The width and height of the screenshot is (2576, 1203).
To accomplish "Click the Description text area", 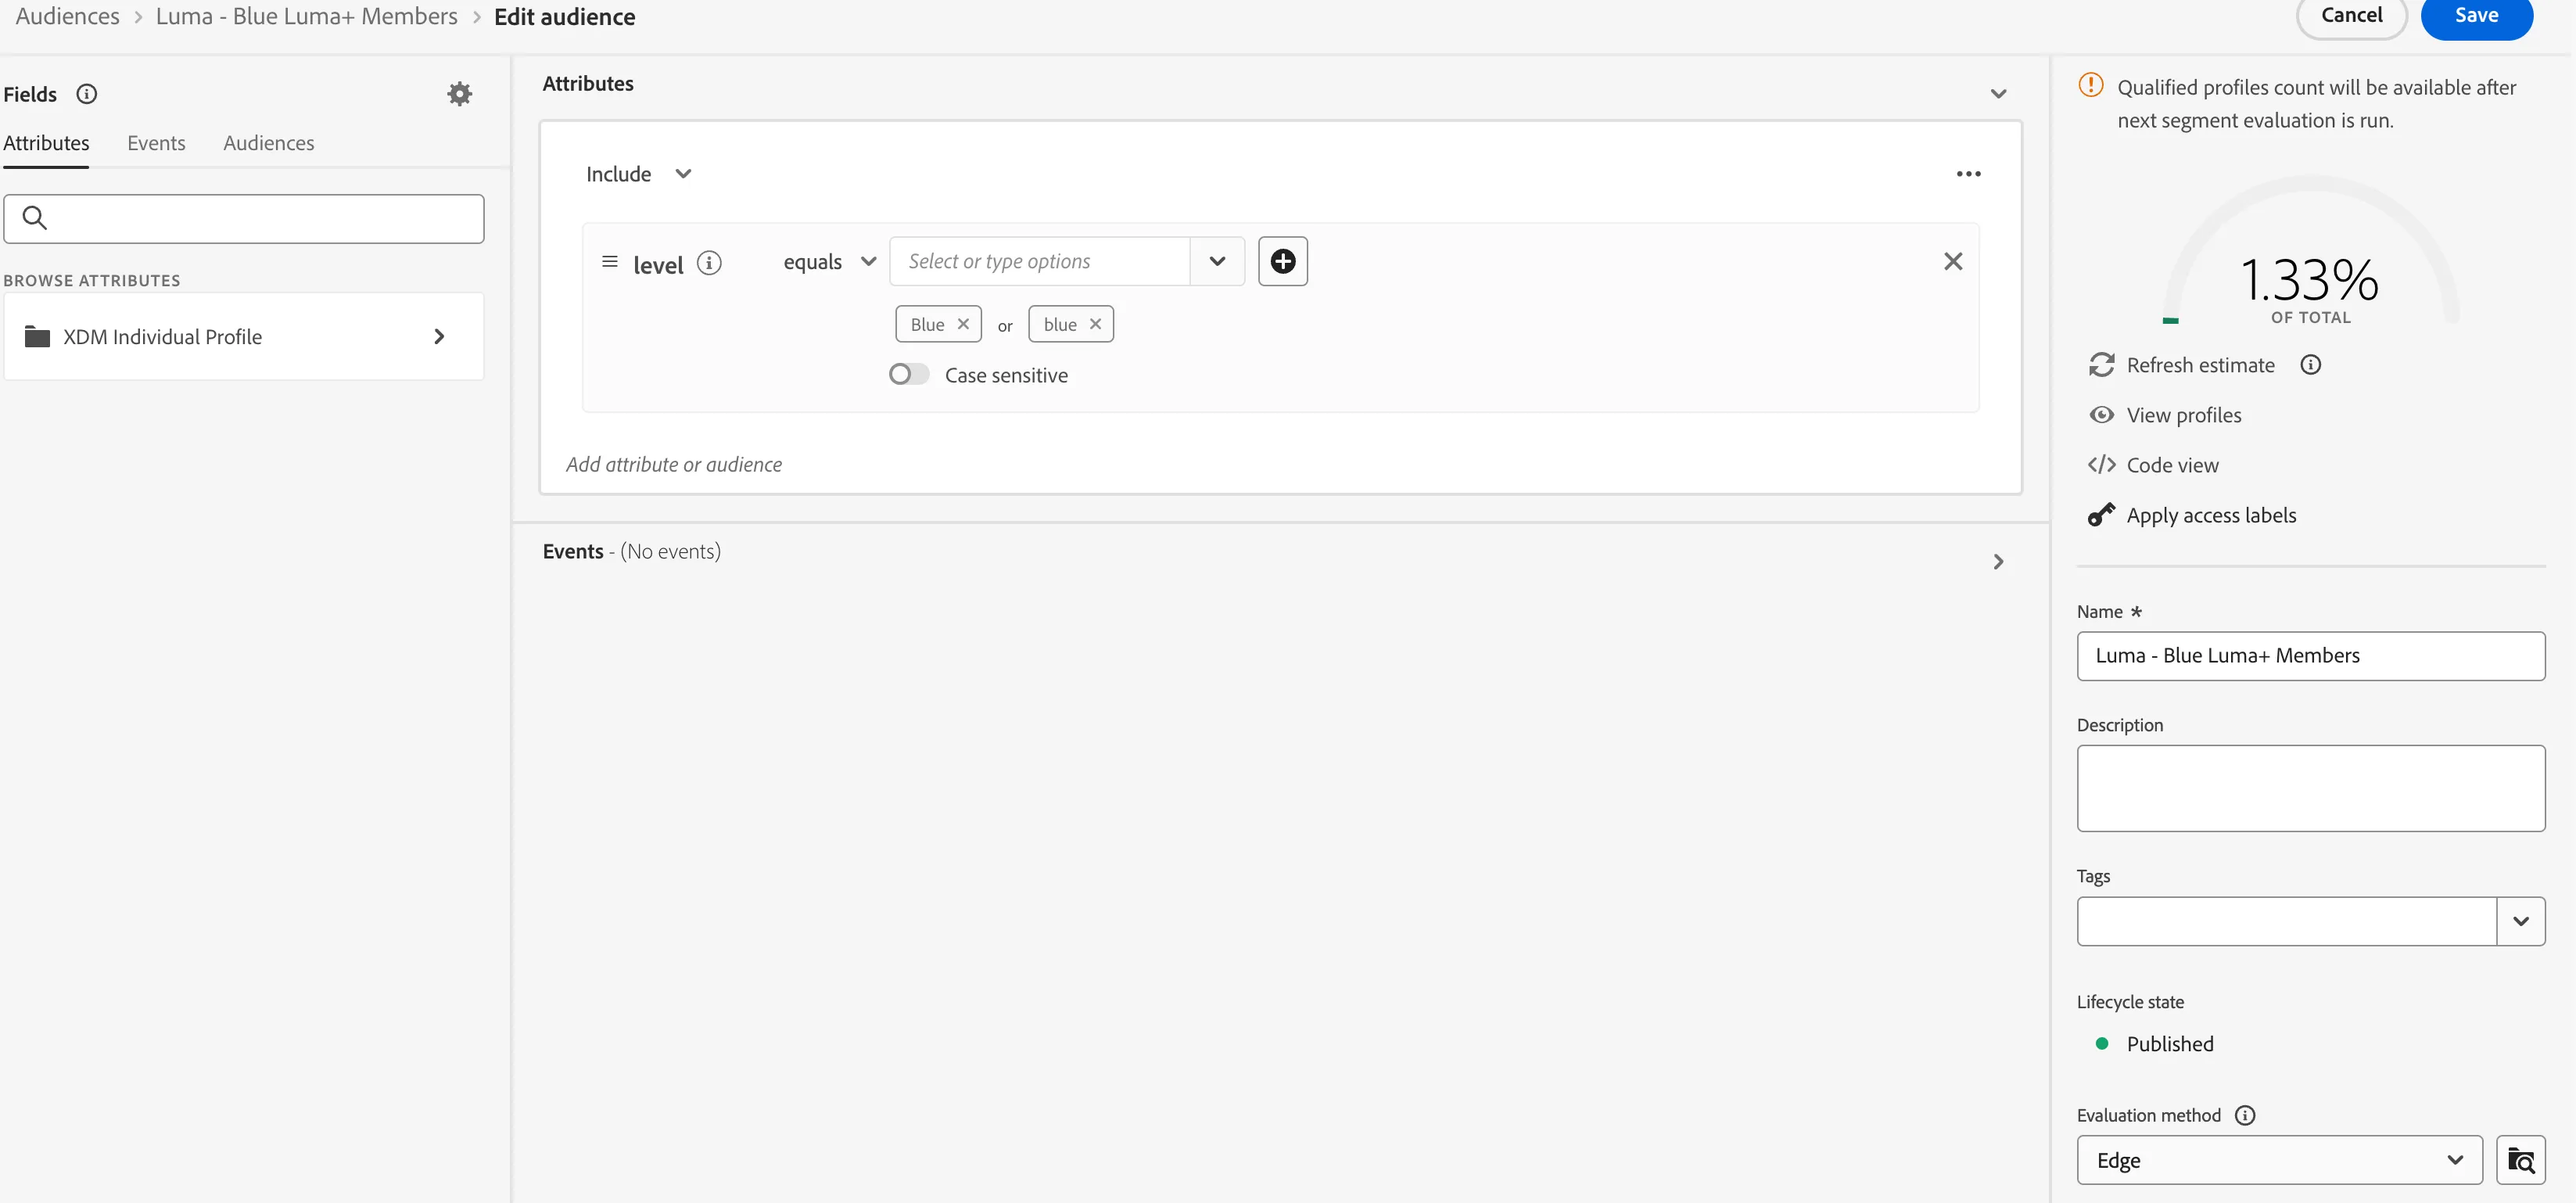I will click(x=2310, y=788).
